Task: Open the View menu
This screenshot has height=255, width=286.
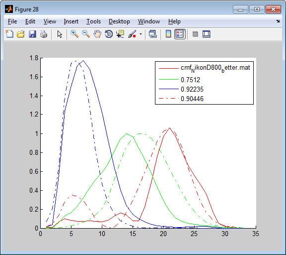Action: click(x=50, y=21)
